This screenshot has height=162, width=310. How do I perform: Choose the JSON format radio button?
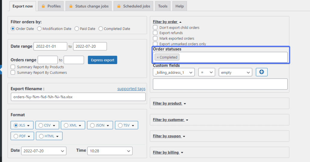[x=92, y=125]
